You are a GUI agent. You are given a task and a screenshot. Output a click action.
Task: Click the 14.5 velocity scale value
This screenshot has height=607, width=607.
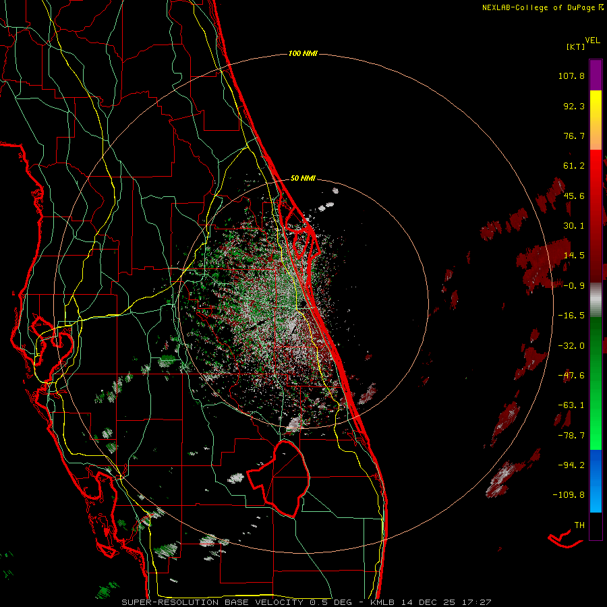pyautogui.click(x=574, y=256)
